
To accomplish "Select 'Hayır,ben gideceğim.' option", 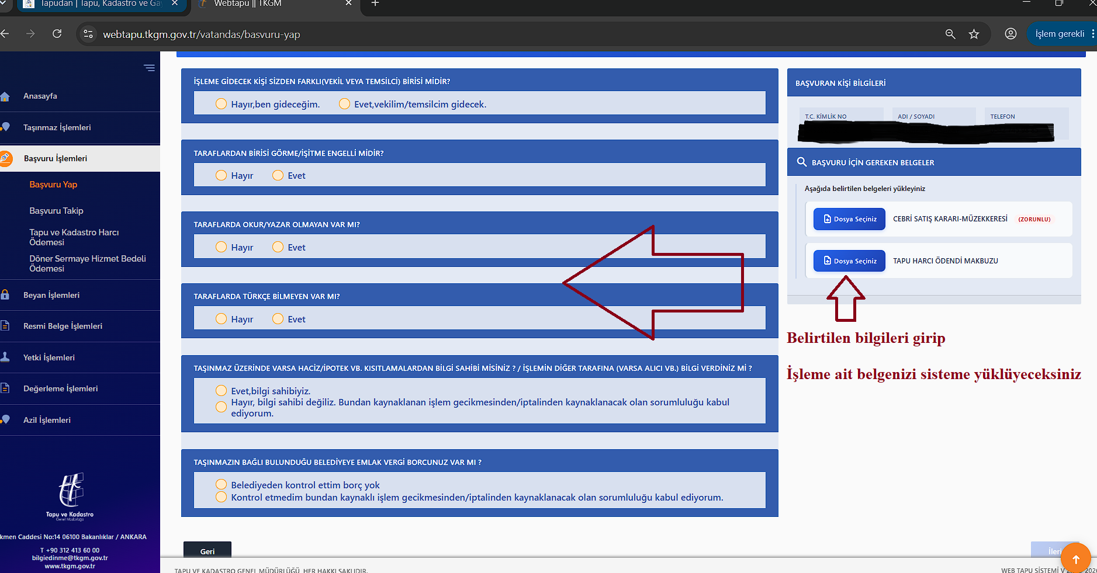I will click(x=221, y=104).
